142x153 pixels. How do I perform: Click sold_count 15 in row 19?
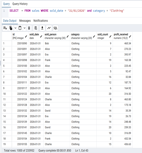point(105,144)
